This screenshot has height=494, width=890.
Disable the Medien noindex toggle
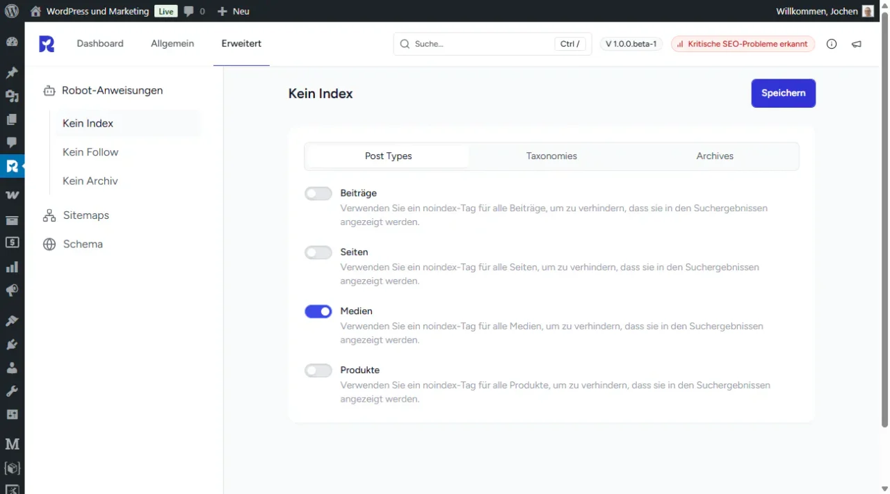pyautogui.click(x=318, y=312)
